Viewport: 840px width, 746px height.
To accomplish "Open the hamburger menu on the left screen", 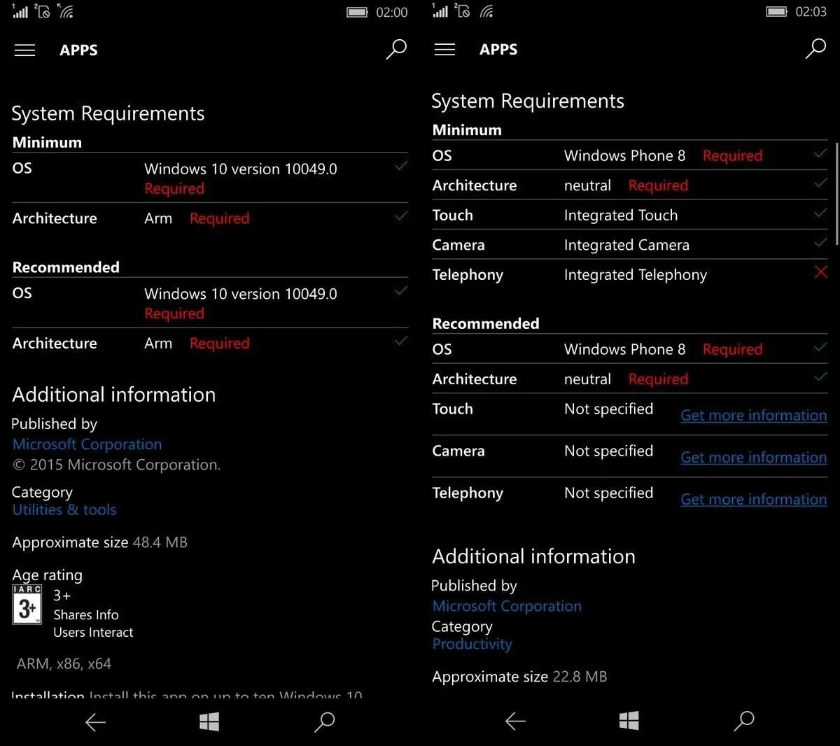I will 24,50.
